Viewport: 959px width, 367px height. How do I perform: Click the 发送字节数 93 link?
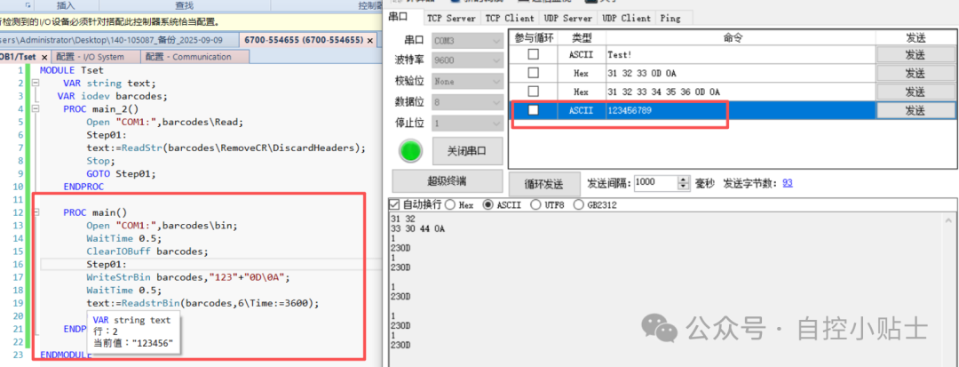[x=788, y=183]
